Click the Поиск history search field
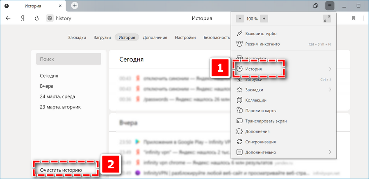Image resolution: width=369 pixels, height=179 pixels. click(x=68, y=59)
